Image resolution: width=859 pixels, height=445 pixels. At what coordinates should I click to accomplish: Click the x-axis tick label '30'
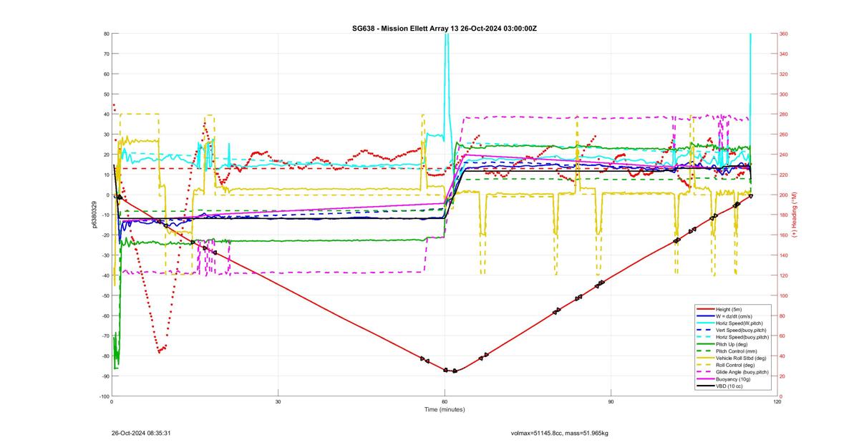(278, 401)
